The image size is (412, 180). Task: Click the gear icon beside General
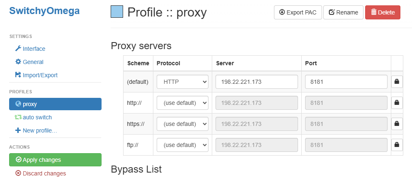(18, 62)
